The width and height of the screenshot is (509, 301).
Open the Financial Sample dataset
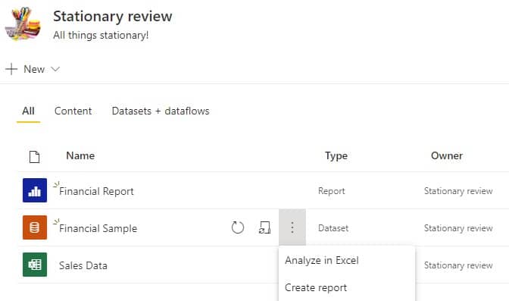coord(98,228)
